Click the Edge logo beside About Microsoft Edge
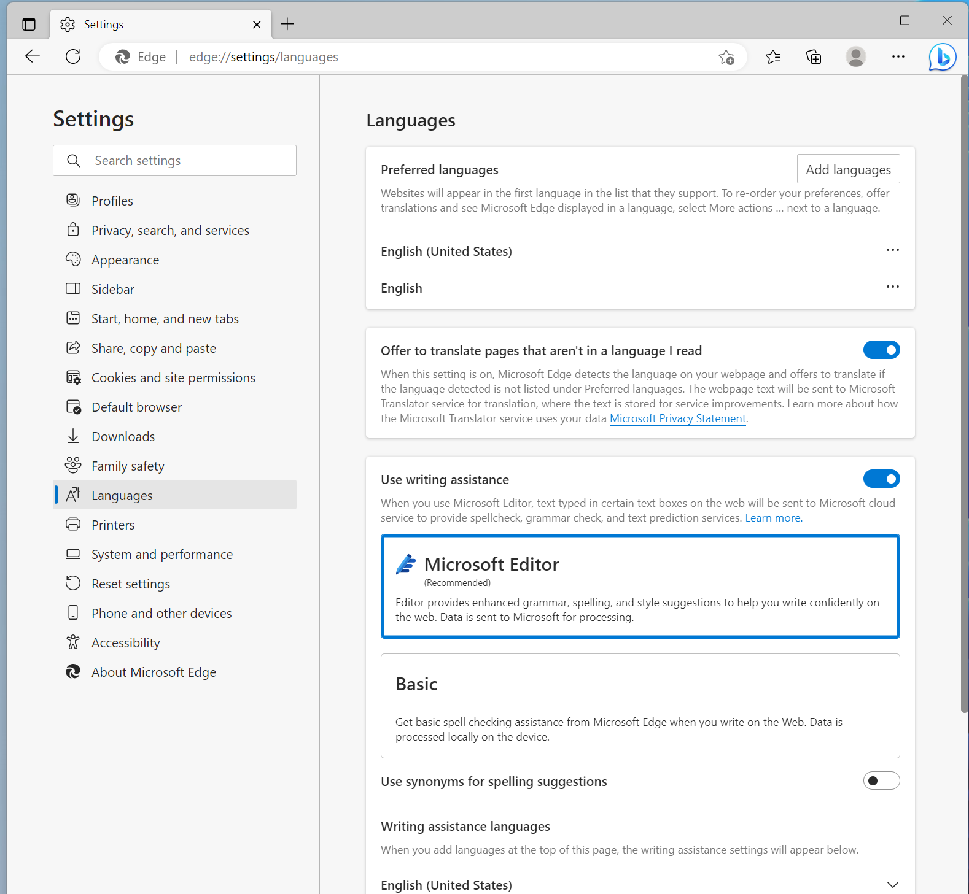Viewport: 969px width, 894px height. [x=73, y=672]
